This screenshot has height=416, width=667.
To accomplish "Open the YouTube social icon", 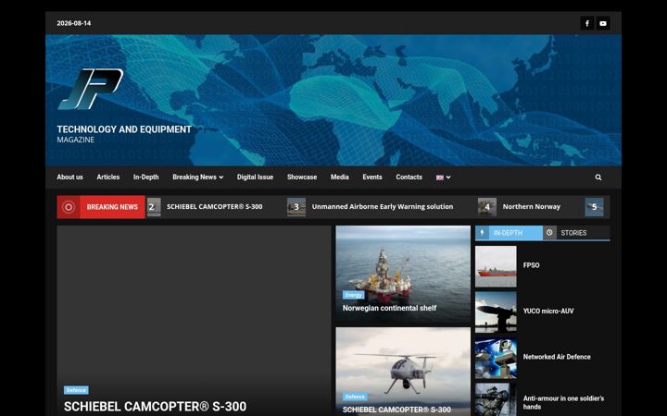I will pos(603,23).
